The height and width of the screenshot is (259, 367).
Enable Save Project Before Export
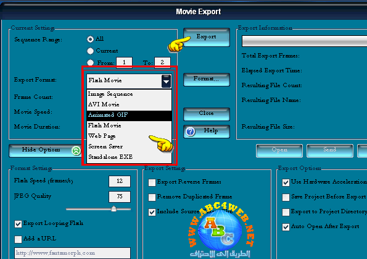pyautogui.click(x=286, y=197)
